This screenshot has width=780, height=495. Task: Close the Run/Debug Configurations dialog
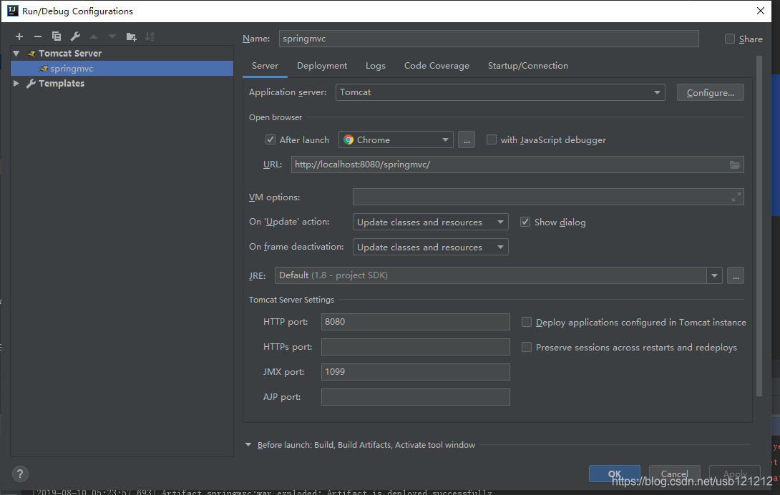click(761, 11)
